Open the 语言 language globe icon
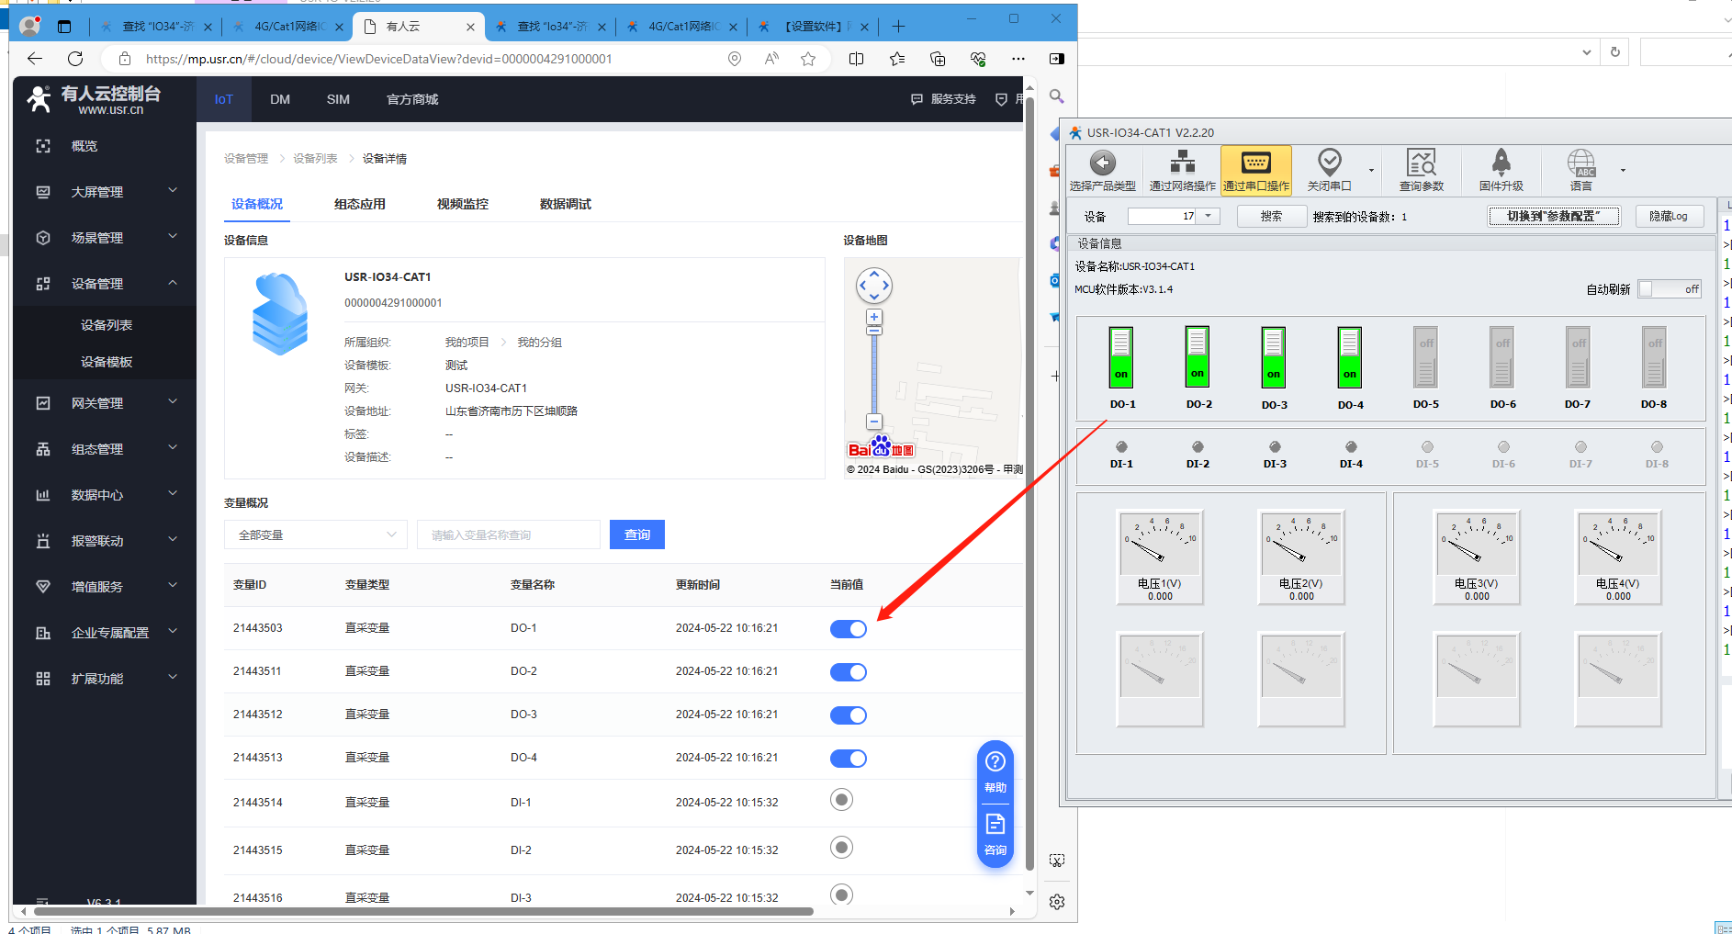Screen dimensions: 1732x934 click(x=1580, y=163)
